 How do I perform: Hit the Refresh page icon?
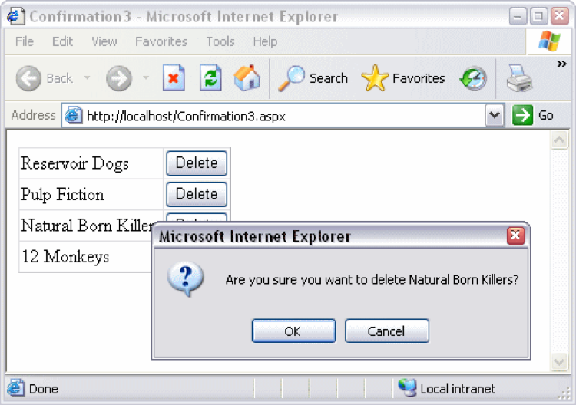[210, 78]
